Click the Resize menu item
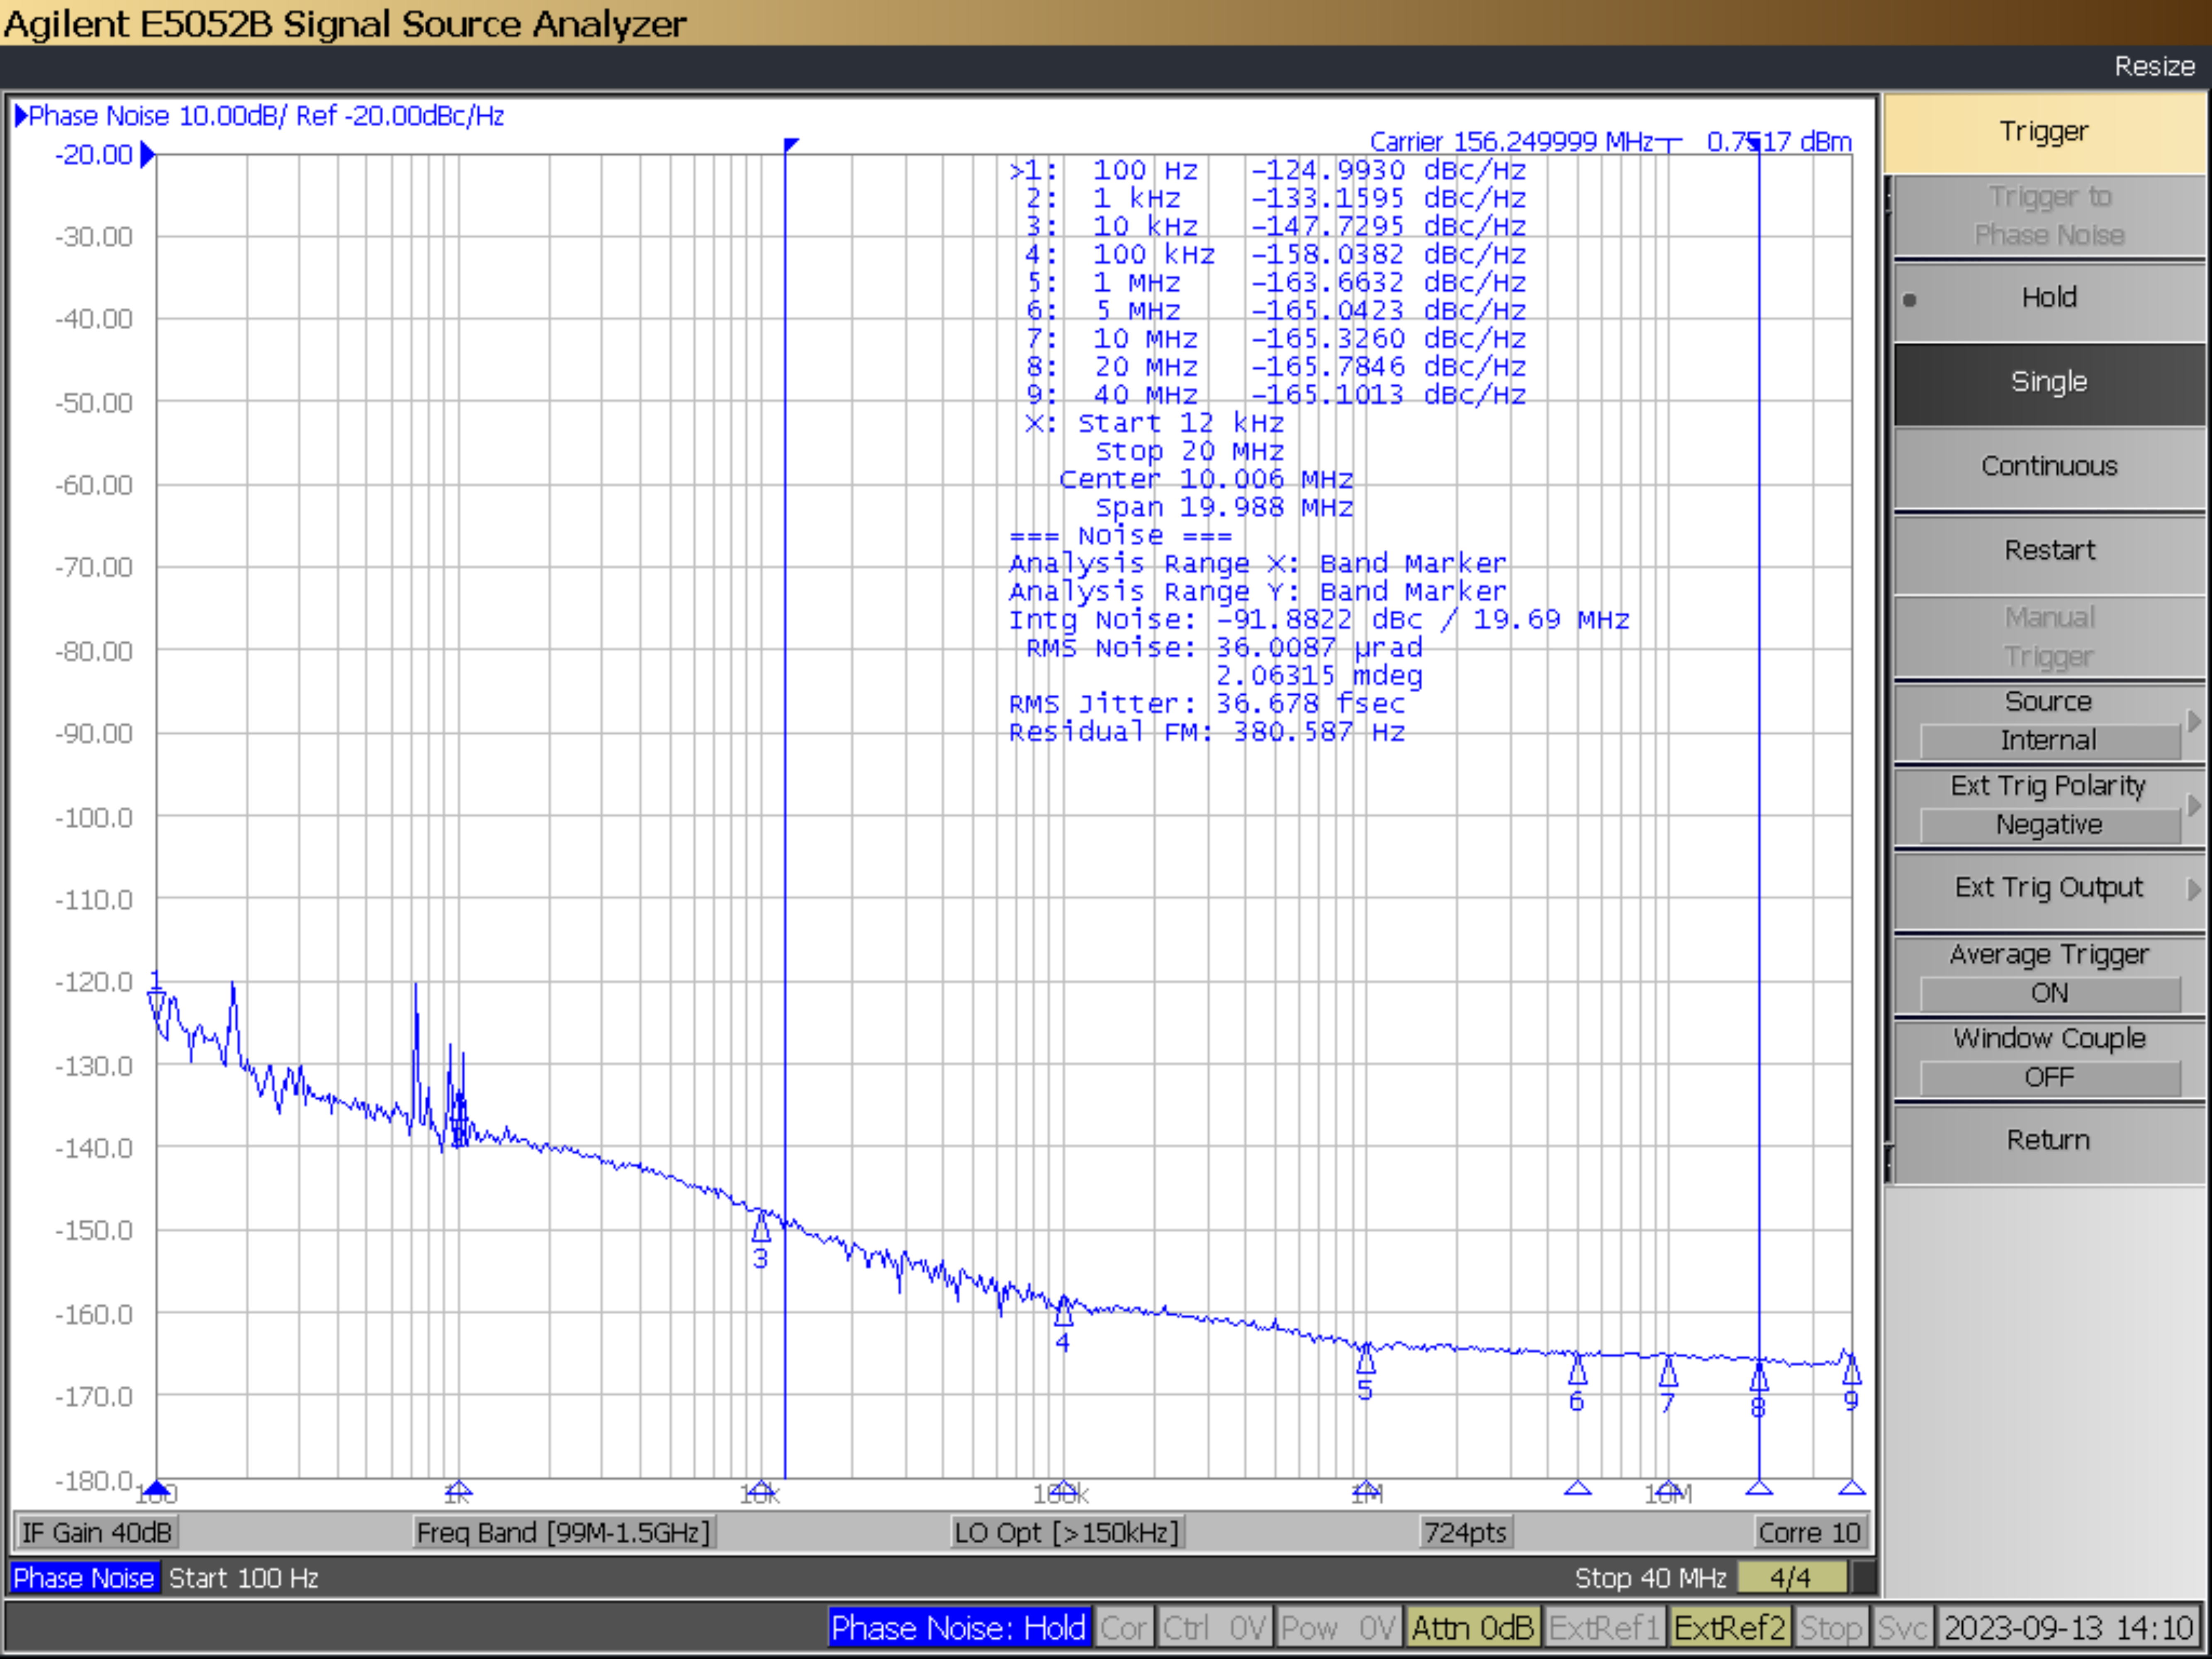The height and width of the screenshot is (1659, 2212). (2155, 66)
